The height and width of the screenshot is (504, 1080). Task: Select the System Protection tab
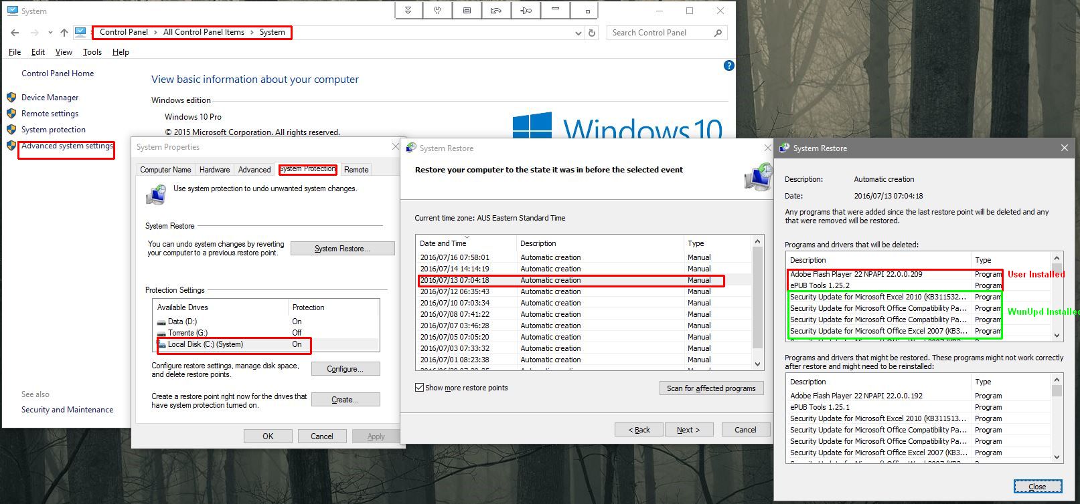pos(307,169)
